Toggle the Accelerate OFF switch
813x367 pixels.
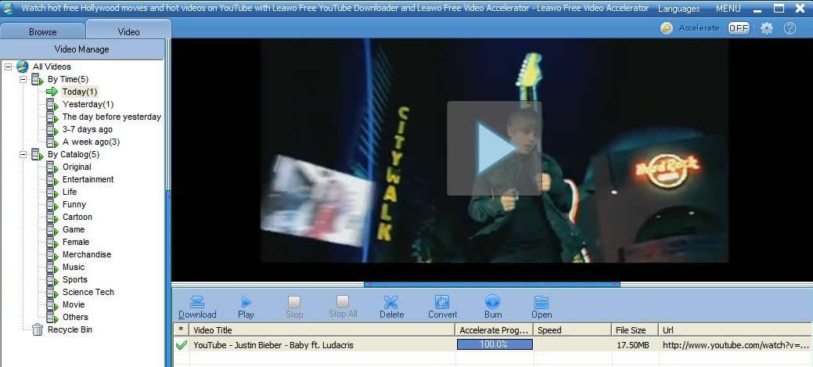pyautogui.click(x=739, y=28)
